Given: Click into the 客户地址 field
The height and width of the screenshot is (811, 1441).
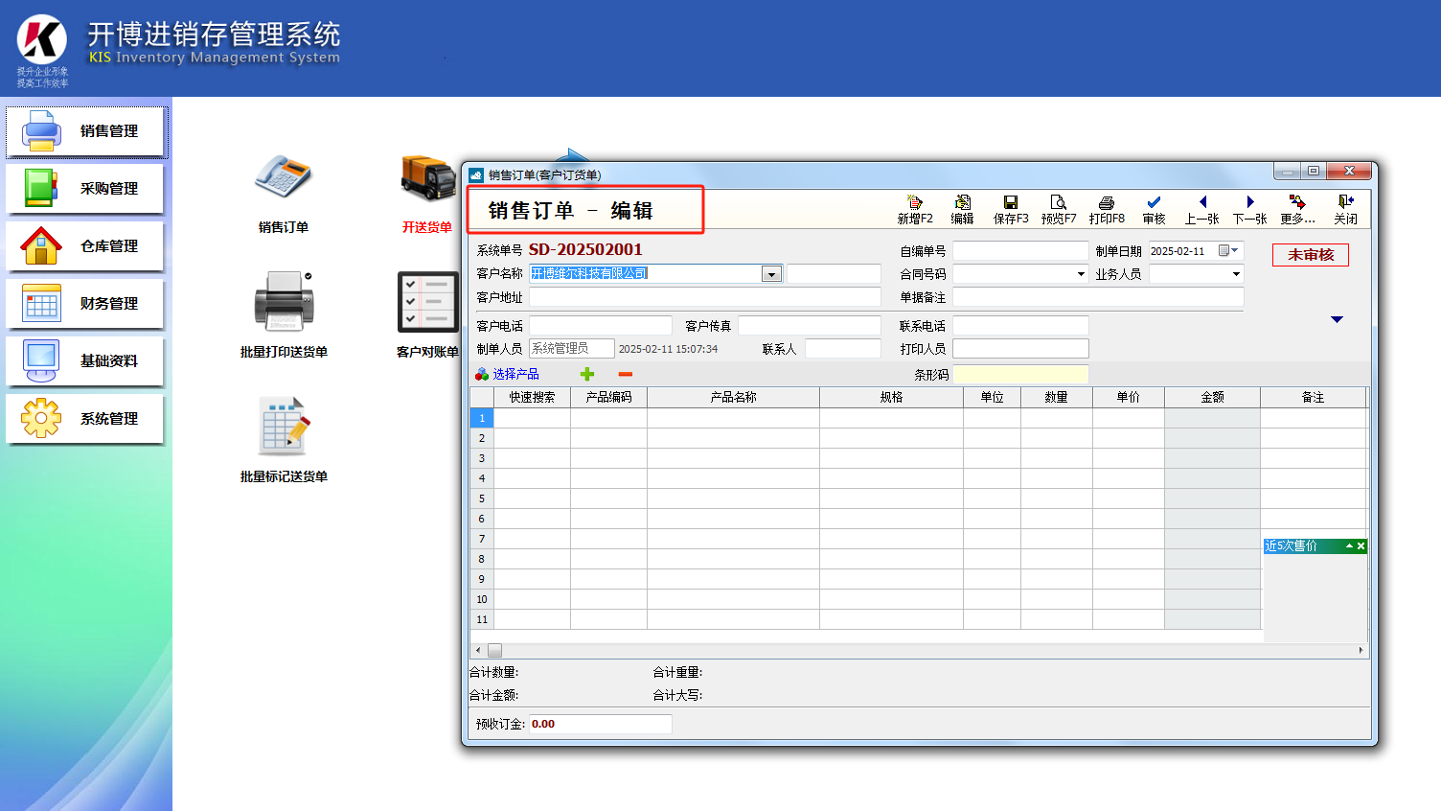Looking at the screenshot, I should coord(705,297).
